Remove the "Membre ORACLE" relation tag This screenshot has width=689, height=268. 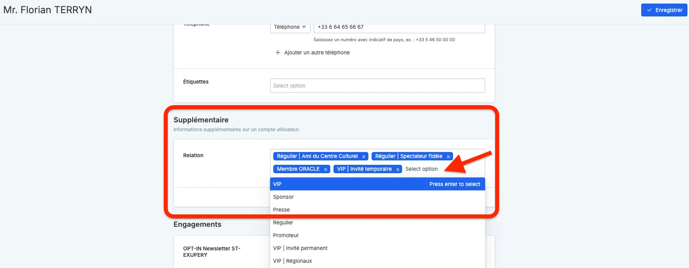point(325,170)
